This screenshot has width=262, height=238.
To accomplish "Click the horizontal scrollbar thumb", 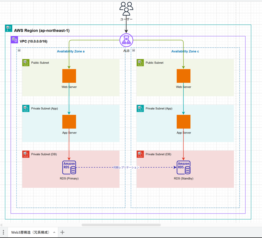I will (x=121, y=225).
